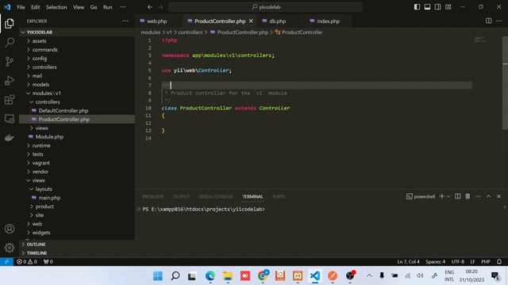Open DefaultController.php in the explorer

[77, 111]
